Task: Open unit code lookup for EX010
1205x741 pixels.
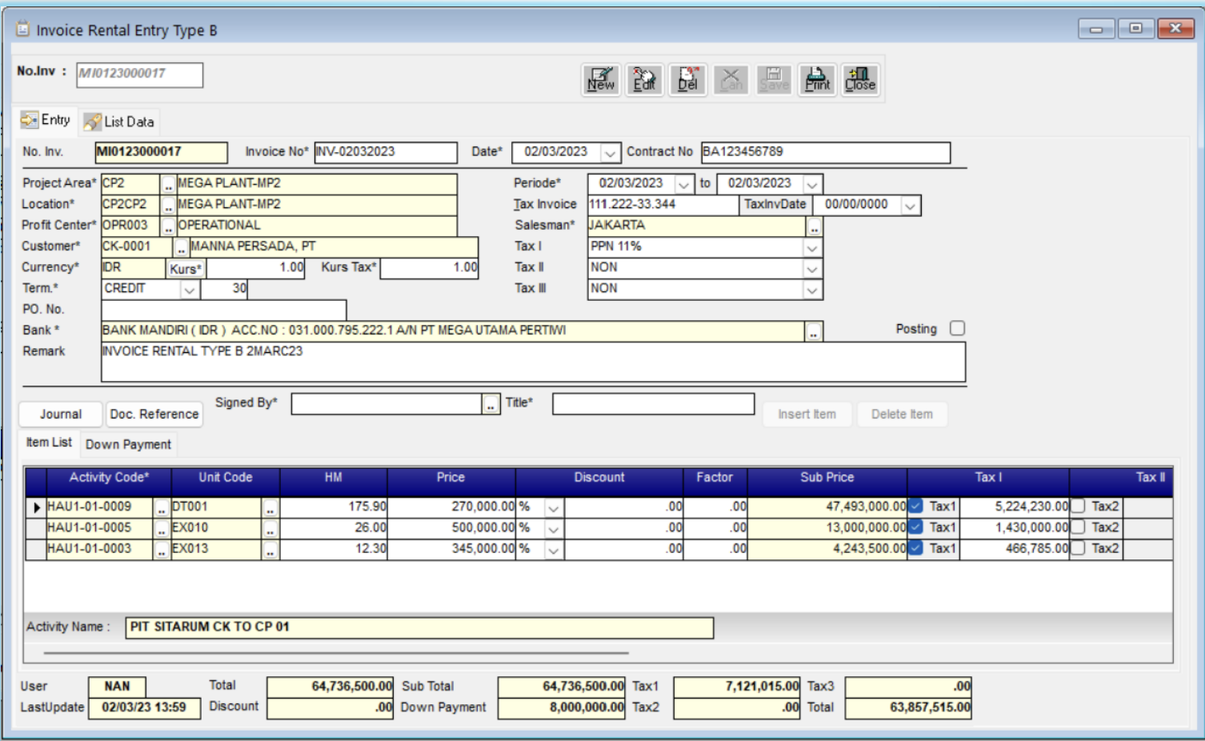Action: [270, 529]
